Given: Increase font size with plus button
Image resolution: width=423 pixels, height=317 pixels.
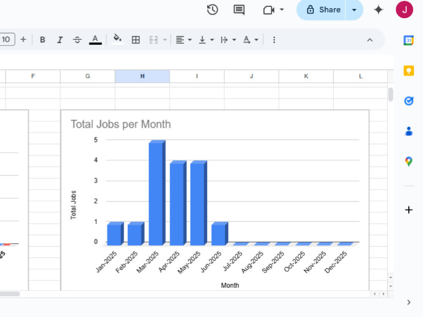Looking at the screenshot, I should pyautogui.click(x=23, y=39).
